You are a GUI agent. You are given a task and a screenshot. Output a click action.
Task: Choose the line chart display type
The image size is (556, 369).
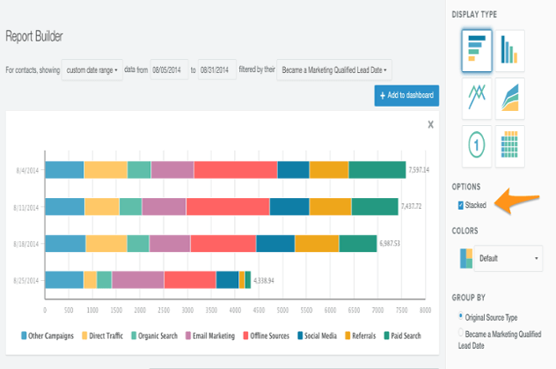tap(477, 99)
